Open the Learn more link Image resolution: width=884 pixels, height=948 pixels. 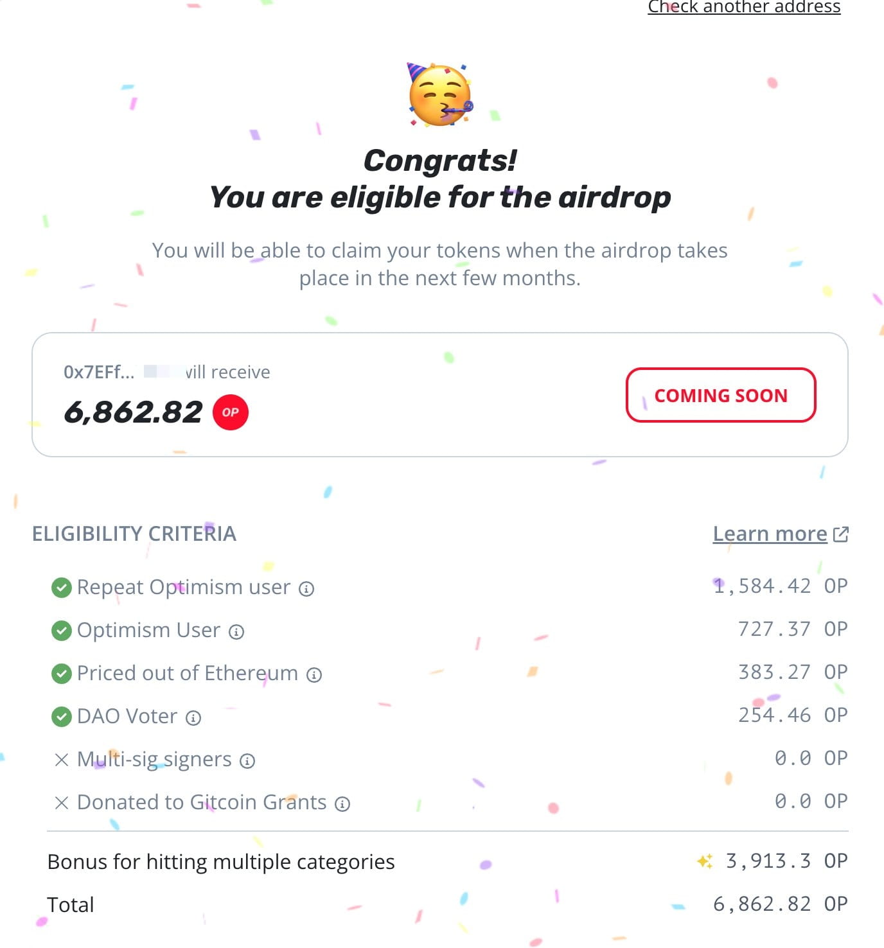point(770,534)
